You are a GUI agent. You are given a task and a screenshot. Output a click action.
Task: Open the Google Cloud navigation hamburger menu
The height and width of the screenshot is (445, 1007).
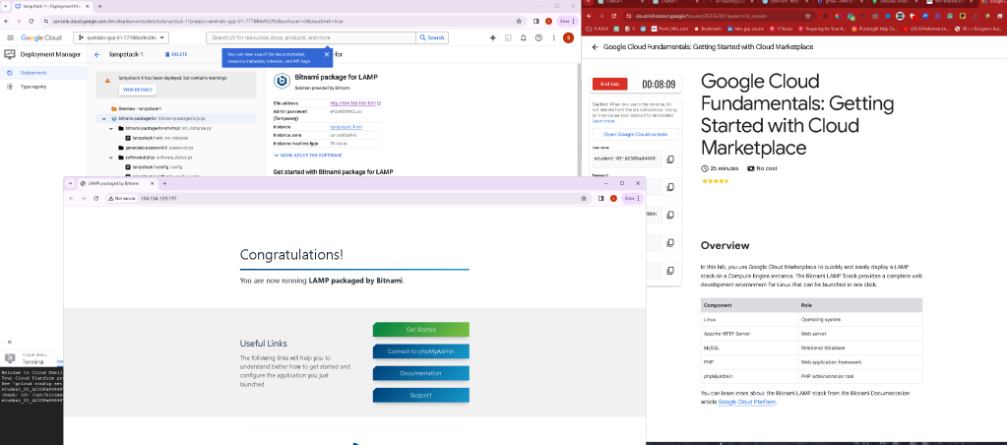click(x=9, y=37)
